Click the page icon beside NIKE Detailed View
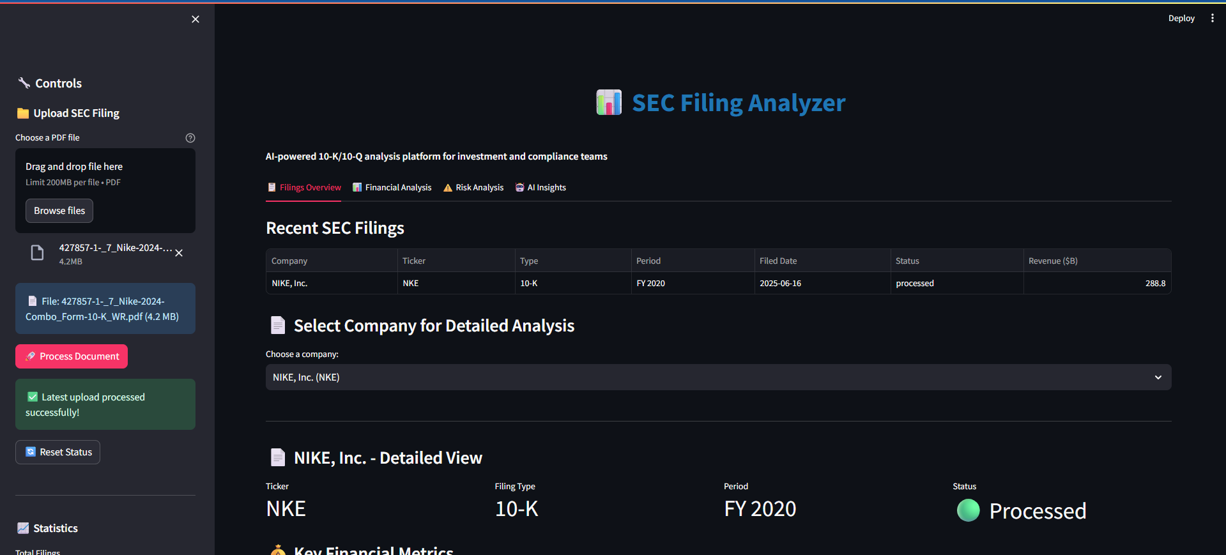The height and width of the screenshot is (555, 1226). 278,458
